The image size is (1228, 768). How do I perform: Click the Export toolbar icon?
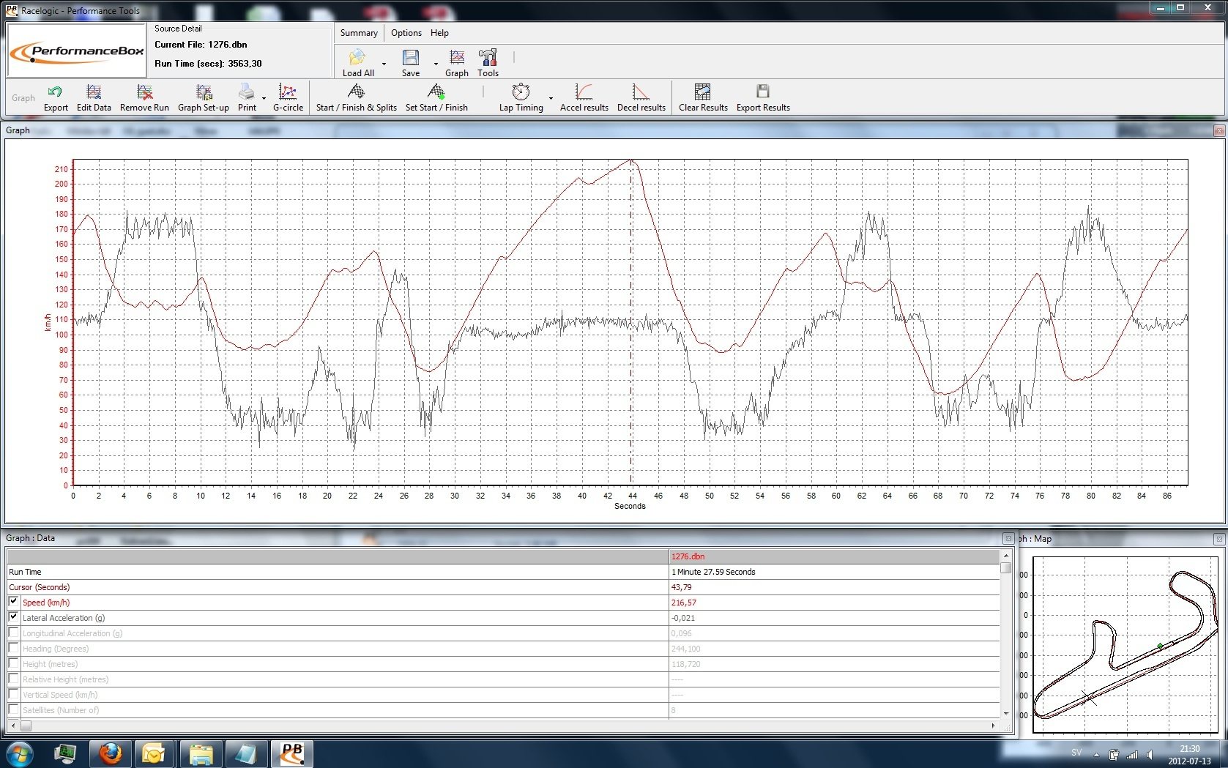55,98
